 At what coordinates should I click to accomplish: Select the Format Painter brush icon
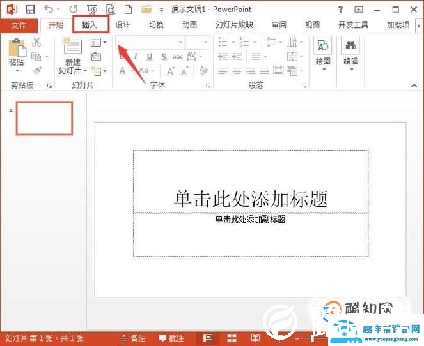click(36, 71)
